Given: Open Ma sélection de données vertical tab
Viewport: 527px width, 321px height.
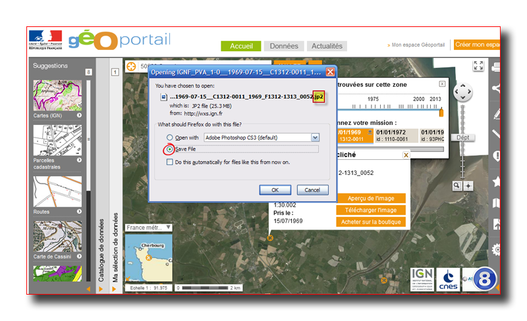Looking at the screenshot, I should [x=115, y=247].
